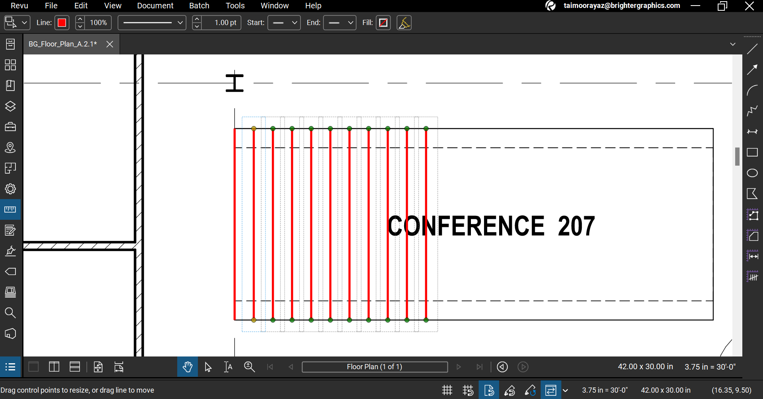Go to previous view button
This screenshot has height=399, width=763.
point(502,367)
